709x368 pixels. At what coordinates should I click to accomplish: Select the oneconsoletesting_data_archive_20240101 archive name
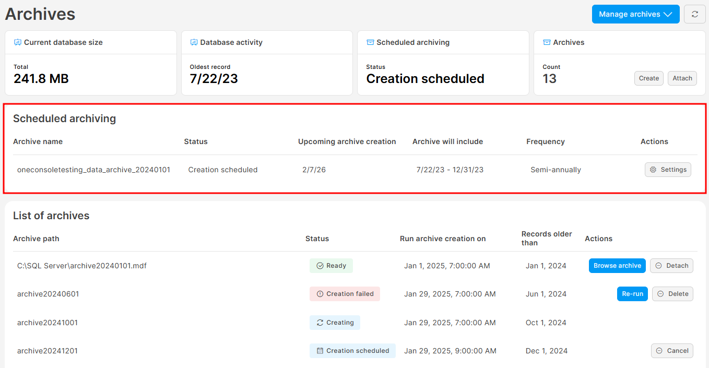[93, 170]
